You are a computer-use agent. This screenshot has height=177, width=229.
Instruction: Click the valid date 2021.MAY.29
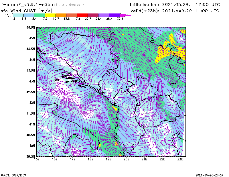(177, 11)
